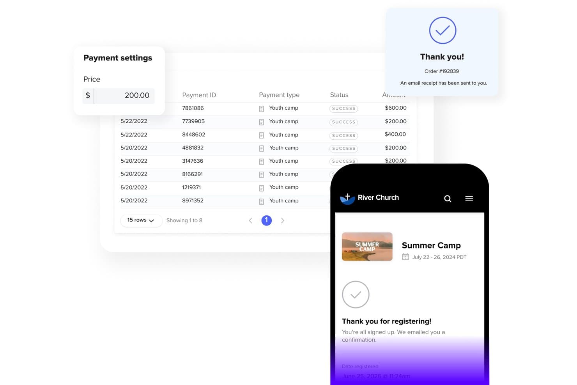Click document icon in payment 3147636 row
The height and width of the screenshot is (385, 577).
tap(262, 161)
